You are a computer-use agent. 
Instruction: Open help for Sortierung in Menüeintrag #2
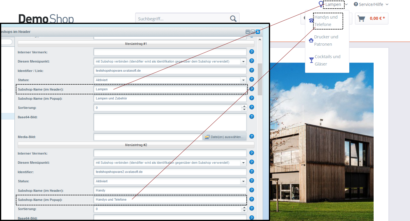(x=252, y=208)
